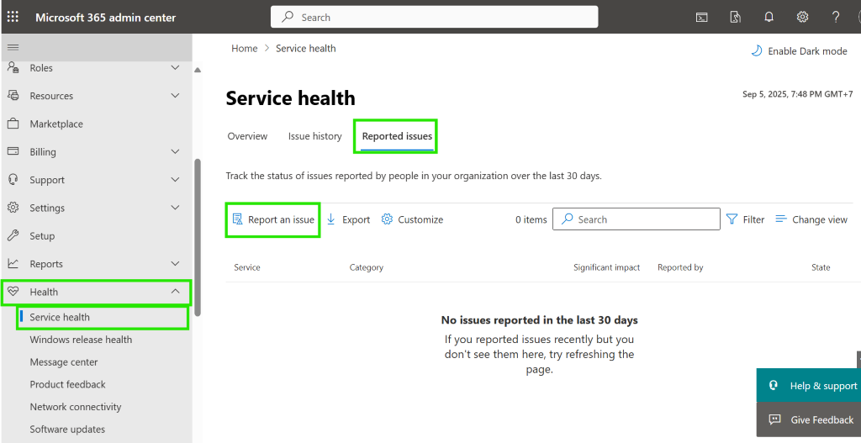
Task: Collapse the Health menu chevron
Action: pos(175,291)
